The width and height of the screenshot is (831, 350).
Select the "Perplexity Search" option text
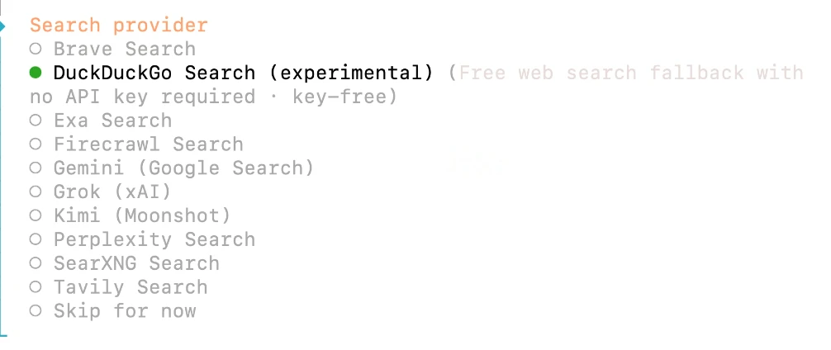[154, 240]
